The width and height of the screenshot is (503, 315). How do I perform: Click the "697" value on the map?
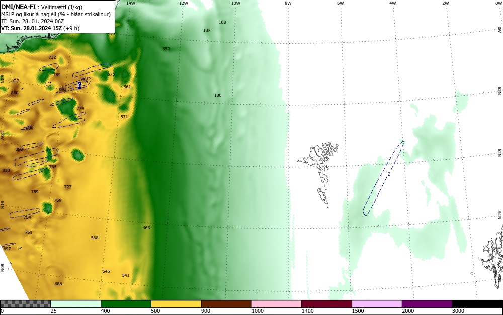coord(7,249)
